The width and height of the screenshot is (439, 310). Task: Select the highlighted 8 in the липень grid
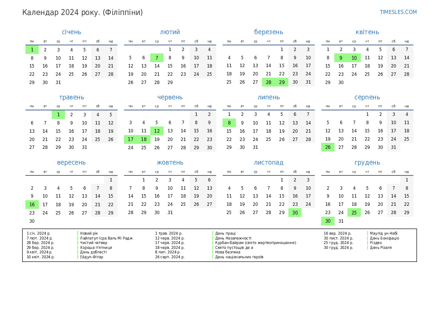tap(229, 123)
